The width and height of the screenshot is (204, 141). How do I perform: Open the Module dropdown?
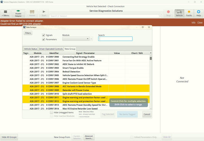76,39
